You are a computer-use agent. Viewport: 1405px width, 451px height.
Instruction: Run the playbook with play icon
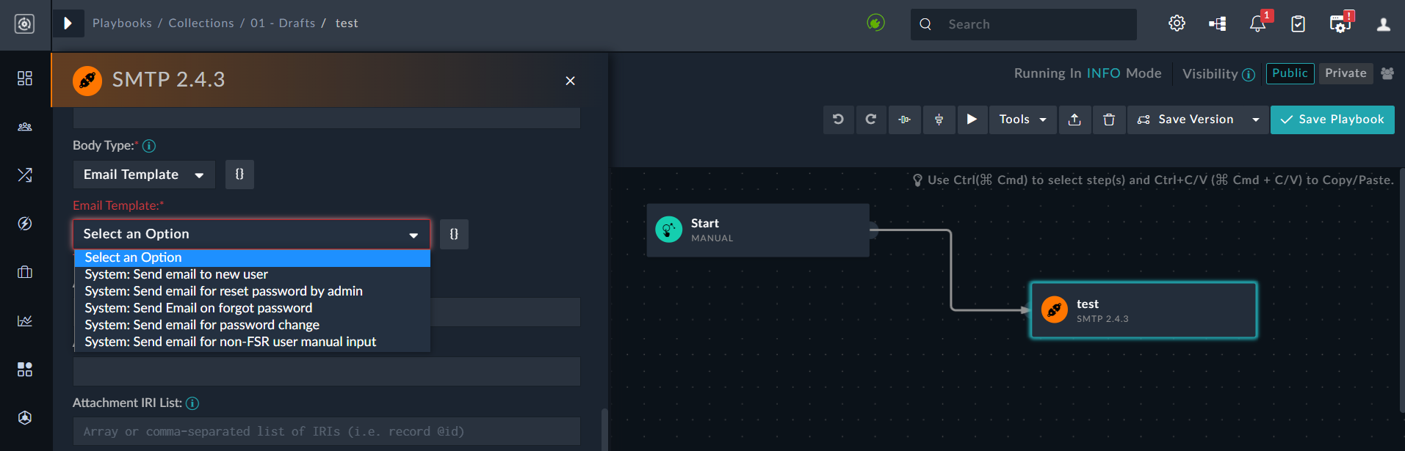pyautogui.click(x=972, y=120)
